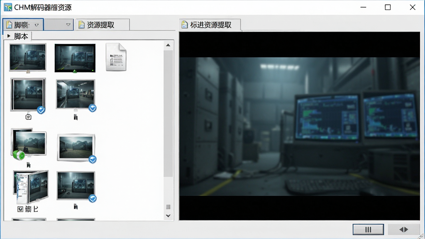Image resolution: width=425 pixels, height=239 pixels.
Task: Click the small dark icon under fourth-row right thumbnail
Action: pyautogui.click(x=76, y=207)
